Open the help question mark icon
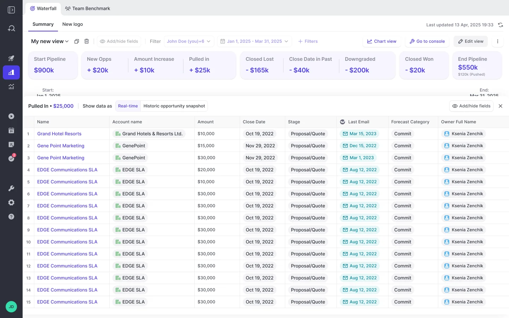 point(11,217)
